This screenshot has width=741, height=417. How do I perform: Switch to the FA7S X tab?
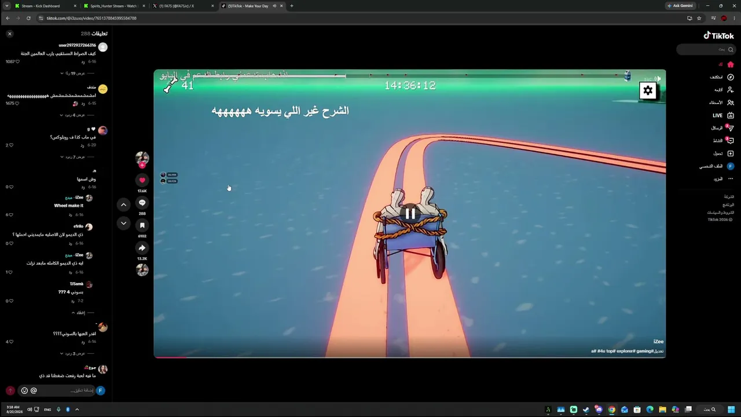click(x=183, y=6)
